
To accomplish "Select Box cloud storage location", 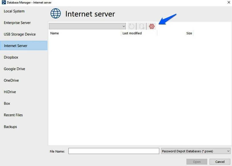I will pyautogui.click(x=7, y=103).
